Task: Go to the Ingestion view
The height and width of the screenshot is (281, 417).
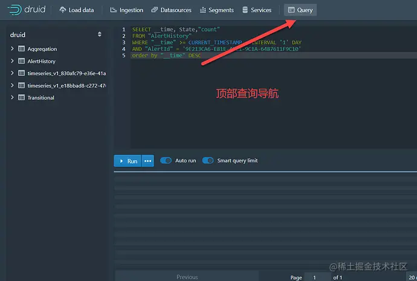Action: (x=127, y=10)
